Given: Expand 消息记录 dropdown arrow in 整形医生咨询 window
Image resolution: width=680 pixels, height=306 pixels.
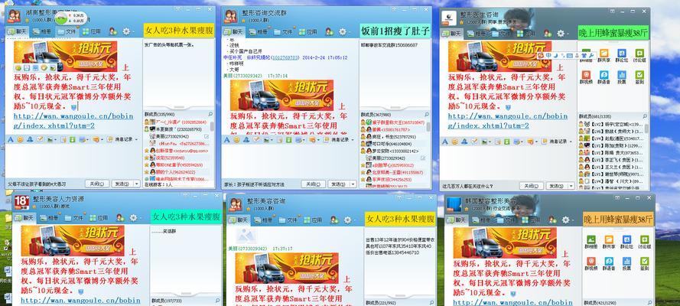Looking at the screenshot, I should click(x=571, y=142).
